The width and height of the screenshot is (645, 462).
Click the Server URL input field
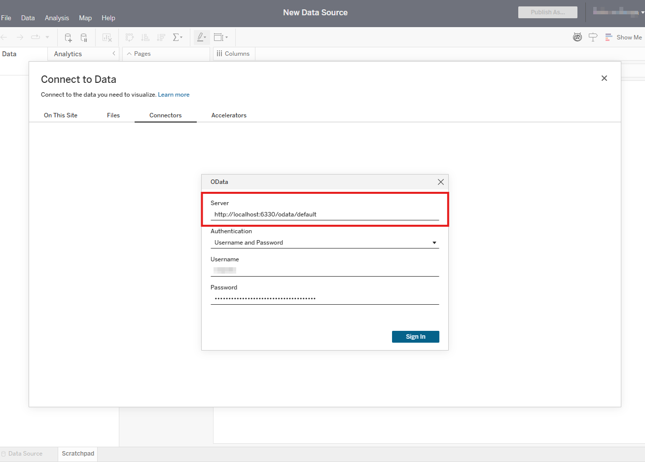pyautogui.click(x=324, y=214)
